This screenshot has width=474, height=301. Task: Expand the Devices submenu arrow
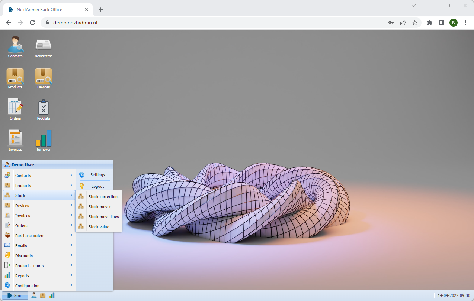(x=71, y=205)
